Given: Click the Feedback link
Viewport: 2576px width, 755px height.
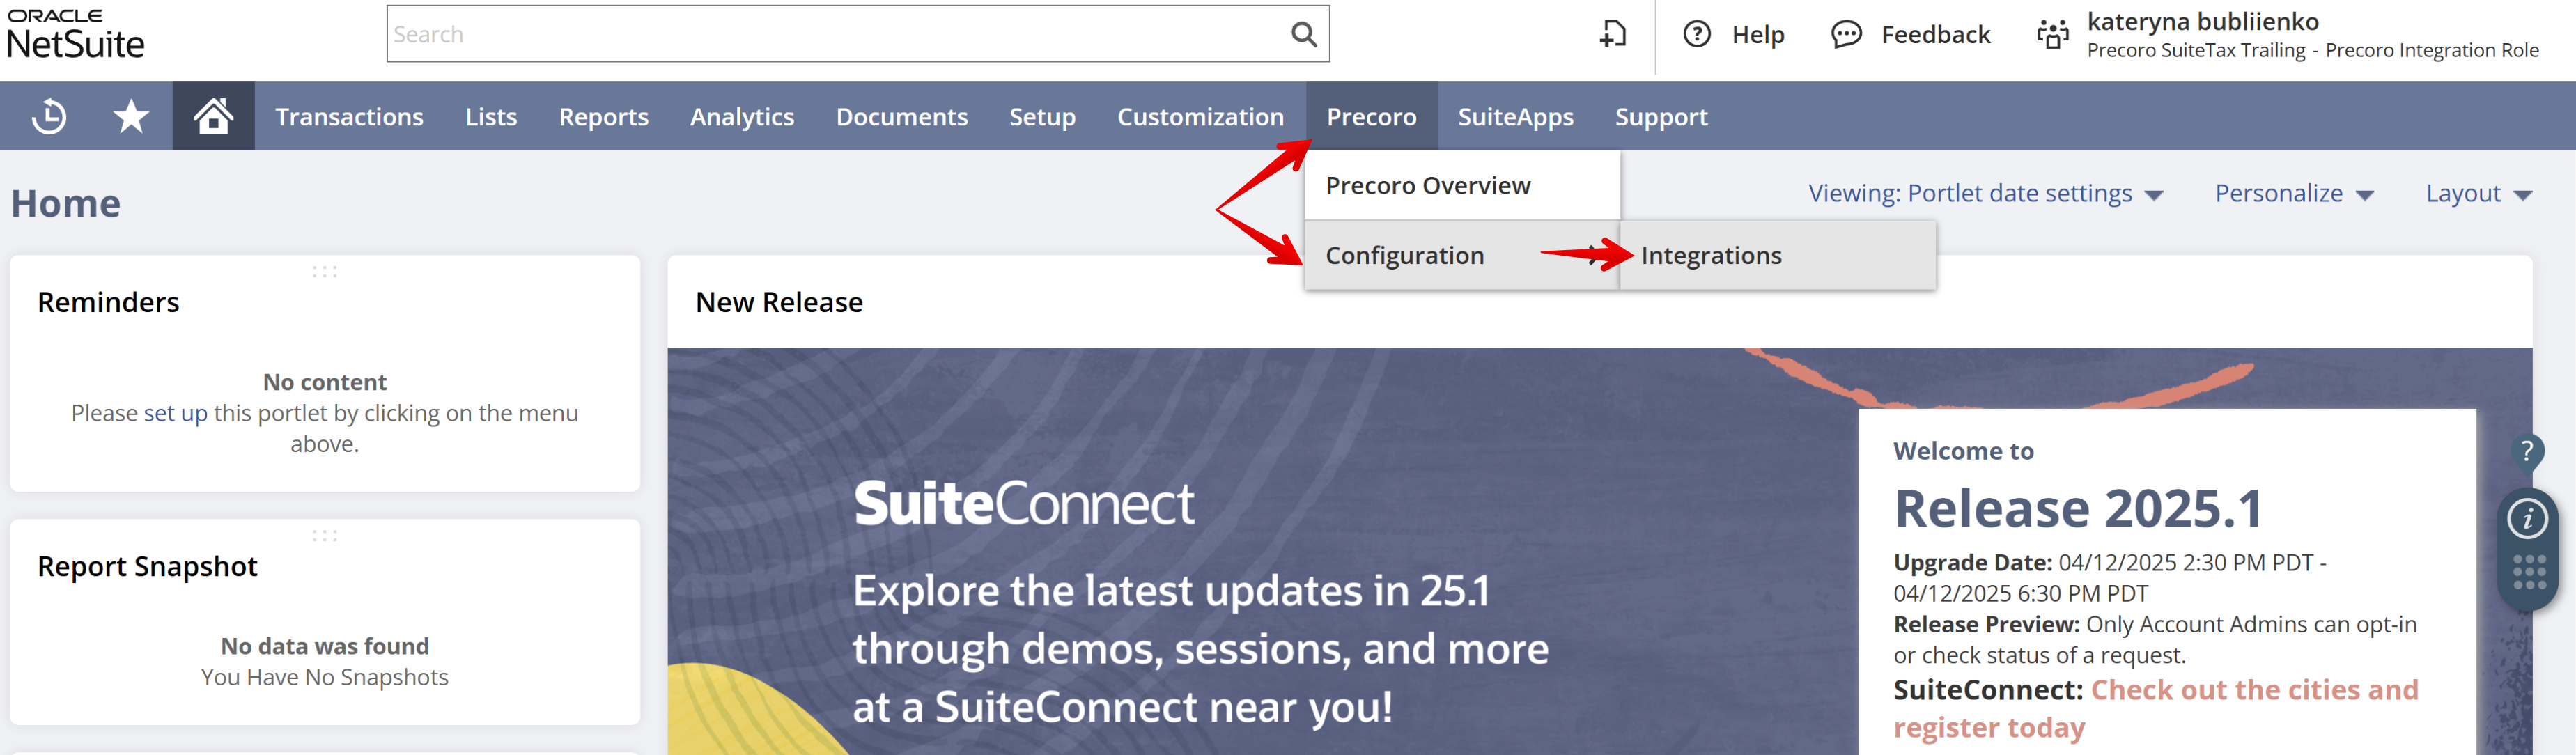Looking at the screenshot, I should pos(1935,34).
